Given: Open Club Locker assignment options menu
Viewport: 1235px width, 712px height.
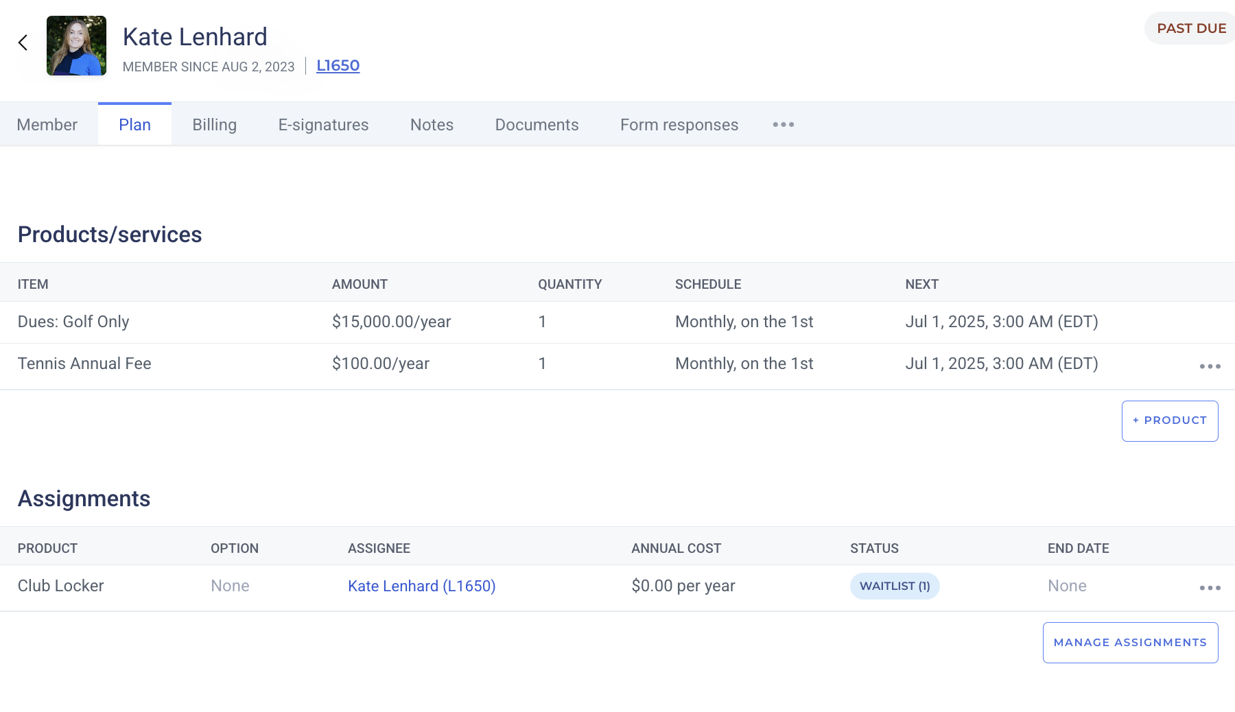Looking at the screenshot, I should [x=1210, y=588].
